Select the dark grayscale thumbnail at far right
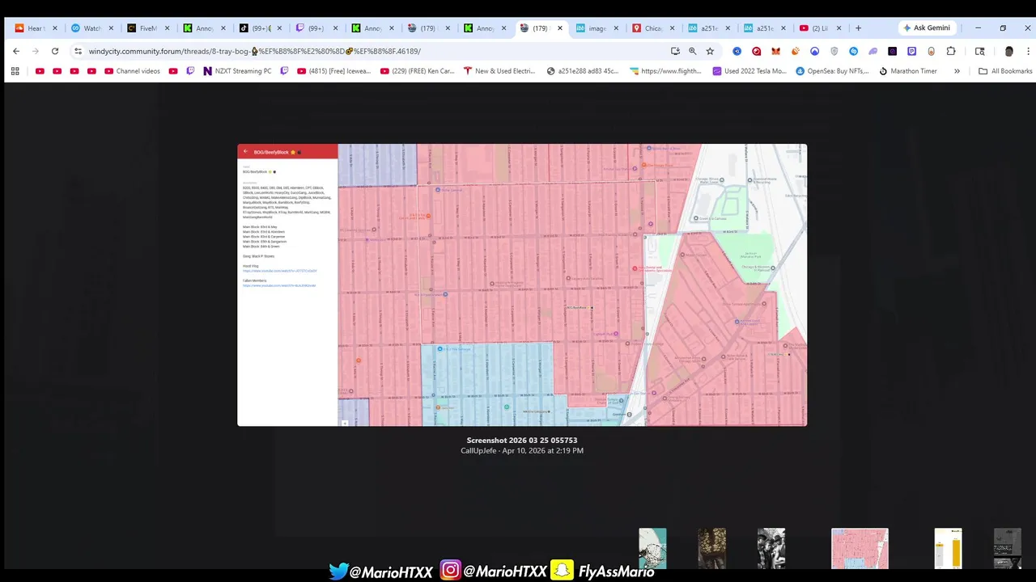The image size is (1036, 582). [x=1008, y=549]
